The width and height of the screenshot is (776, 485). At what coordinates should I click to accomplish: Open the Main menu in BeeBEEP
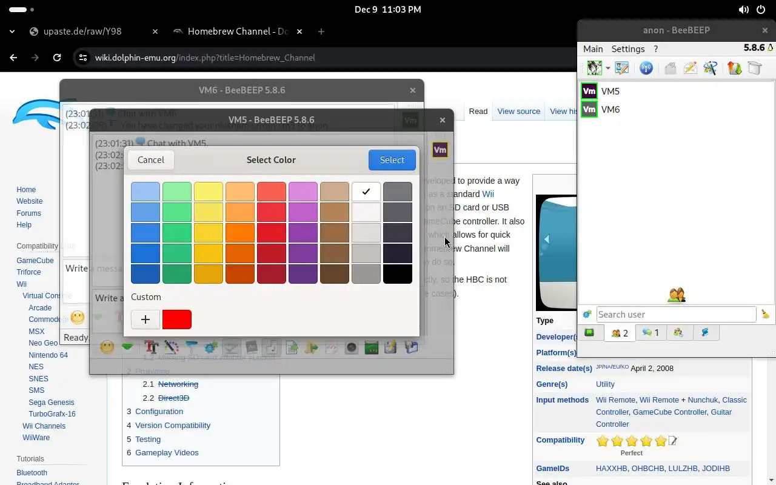(x=593, y=48)
